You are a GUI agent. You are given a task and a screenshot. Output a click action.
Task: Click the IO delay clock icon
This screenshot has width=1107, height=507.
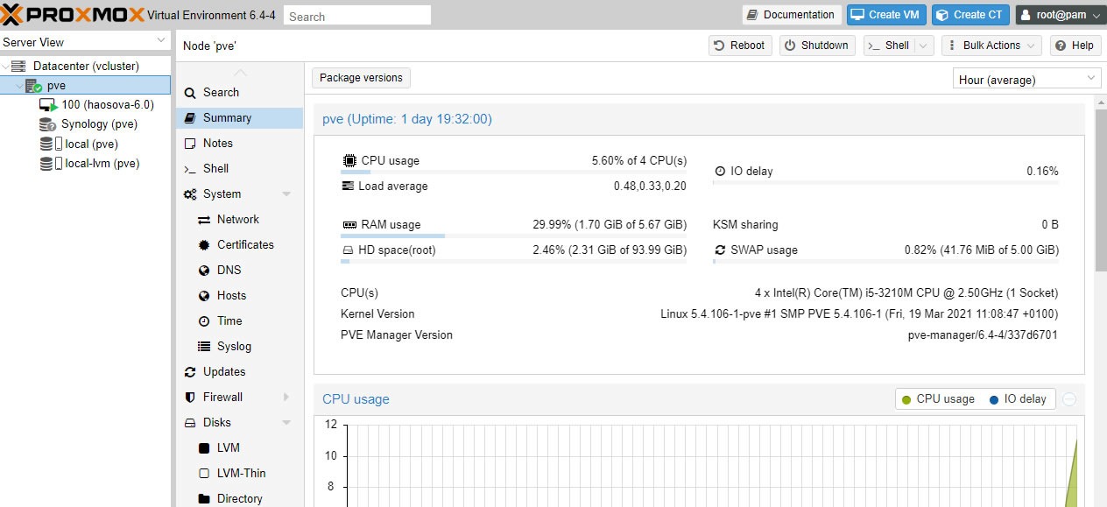tap(721, 172)
